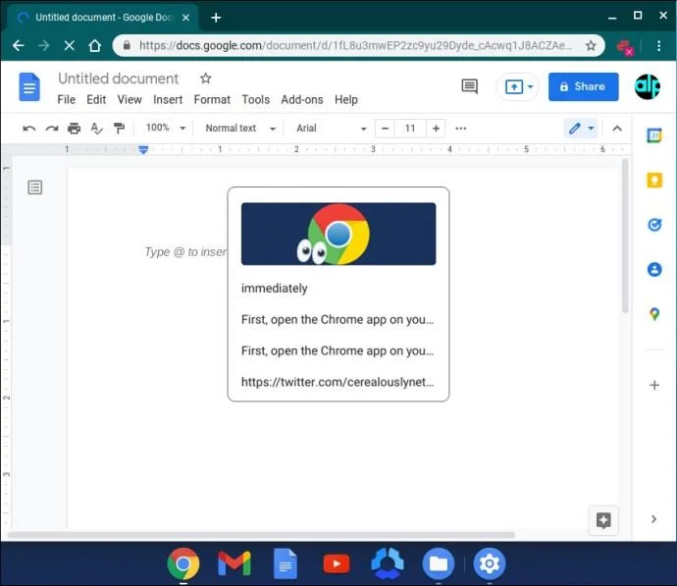Click the Redo arrow in toolbar

[52, 129]
